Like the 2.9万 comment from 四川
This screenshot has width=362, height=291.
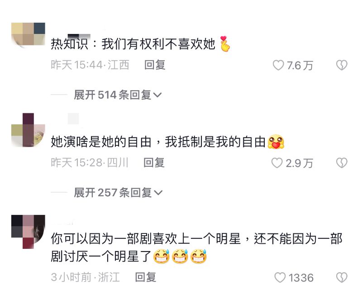277,163
